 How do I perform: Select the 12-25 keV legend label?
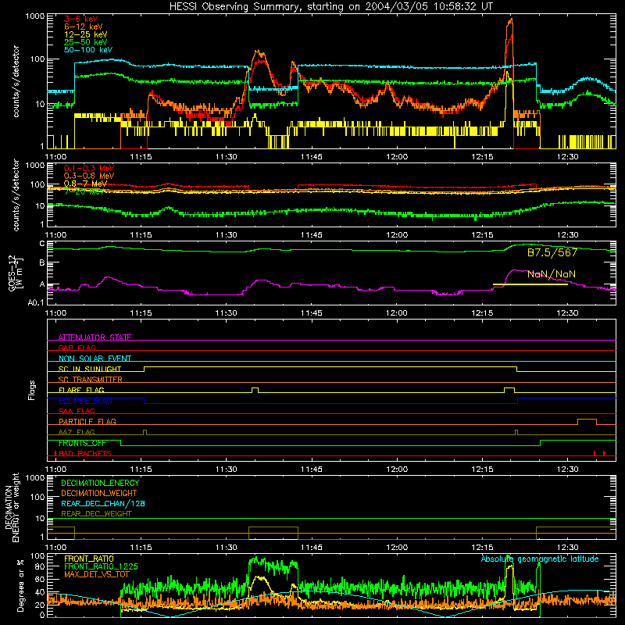(85, 34)
